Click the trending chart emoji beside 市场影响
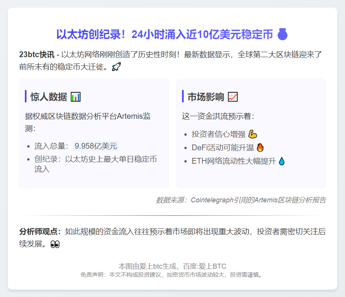The height and width of the screenshot is (297, 345). (x=233, y=97)
